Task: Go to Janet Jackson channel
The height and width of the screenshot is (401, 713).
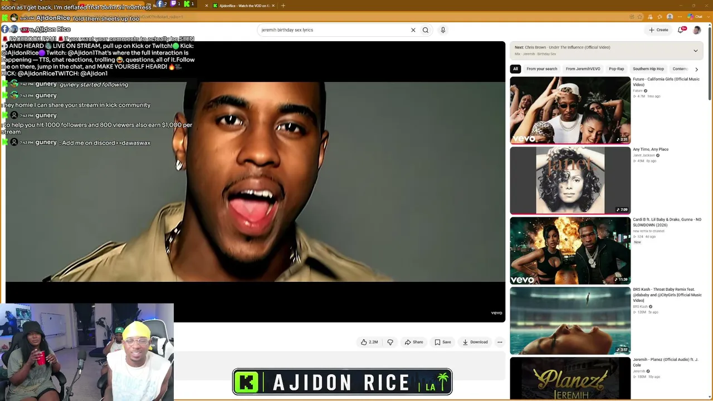Action: click(644, 155)
